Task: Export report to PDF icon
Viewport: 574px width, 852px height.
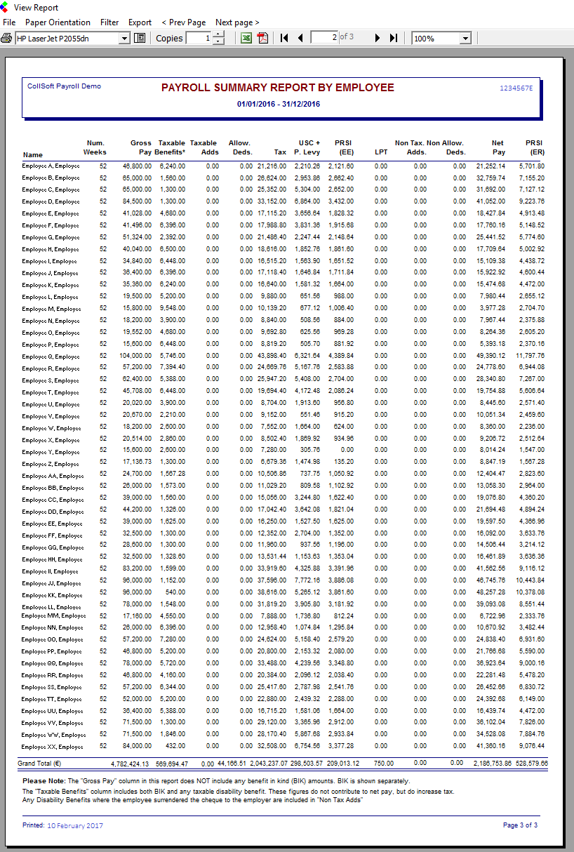Action: pos(262,39)
